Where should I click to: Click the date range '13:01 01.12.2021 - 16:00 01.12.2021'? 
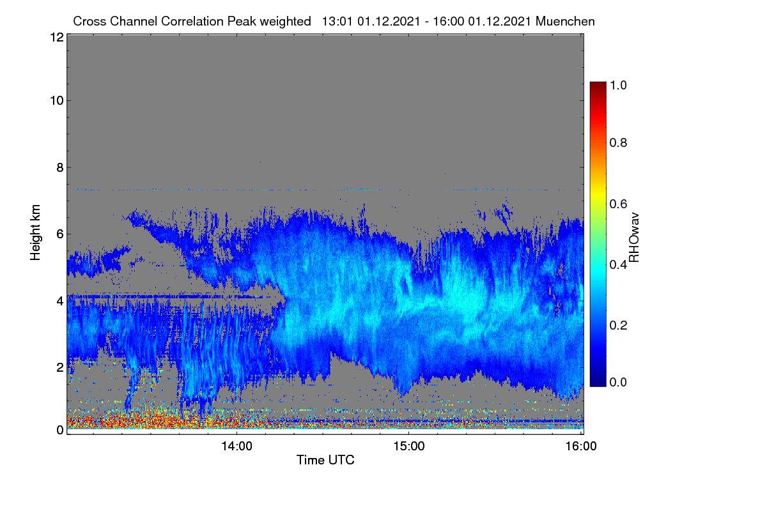427,21
